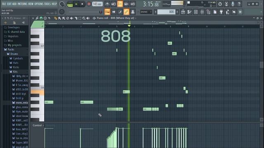The height and width of the screenshot is (148, 264).
Task: Toggle the recording countdown
Action: [x=120, y=4]
